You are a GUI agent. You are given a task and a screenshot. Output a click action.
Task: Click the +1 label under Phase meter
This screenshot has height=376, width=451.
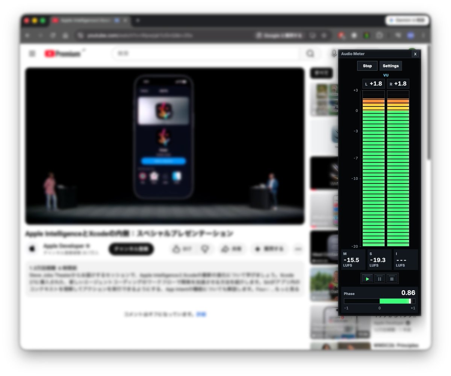[413, 308]
